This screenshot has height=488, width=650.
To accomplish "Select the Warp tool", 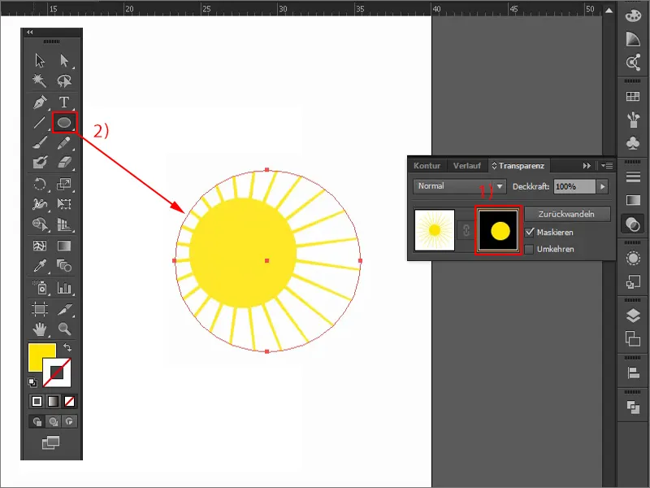I will click(40, 204).
